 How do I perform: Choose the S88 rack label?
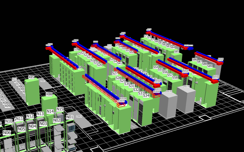[204, 64]
